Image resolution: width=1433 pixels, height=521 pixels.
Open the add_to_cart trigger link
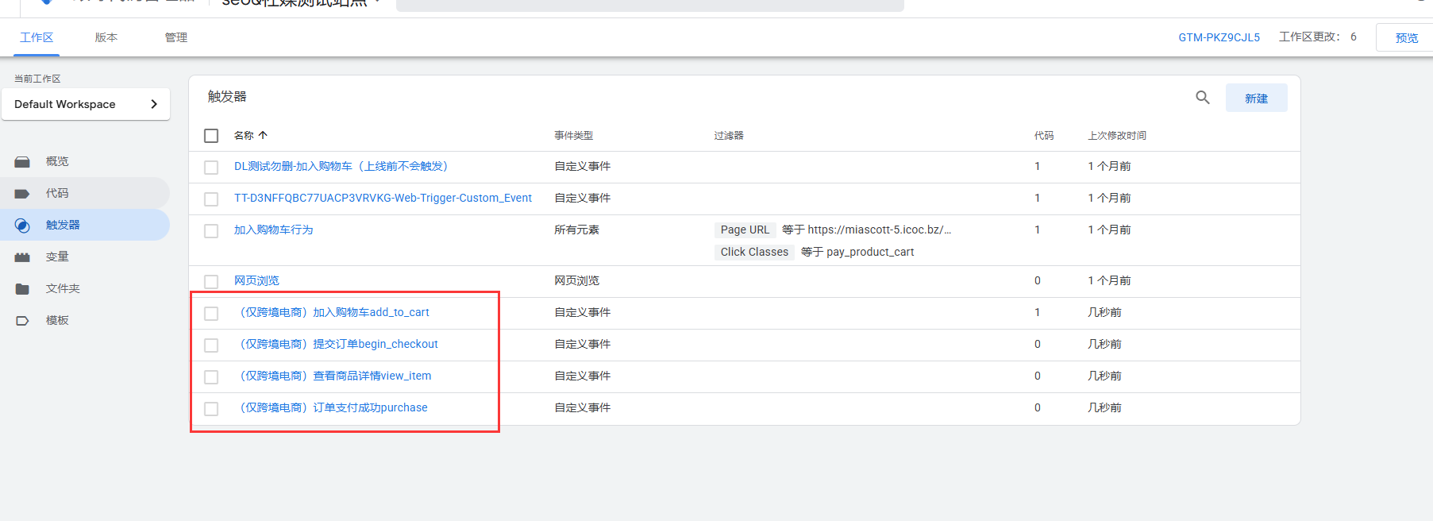[334, 312]
